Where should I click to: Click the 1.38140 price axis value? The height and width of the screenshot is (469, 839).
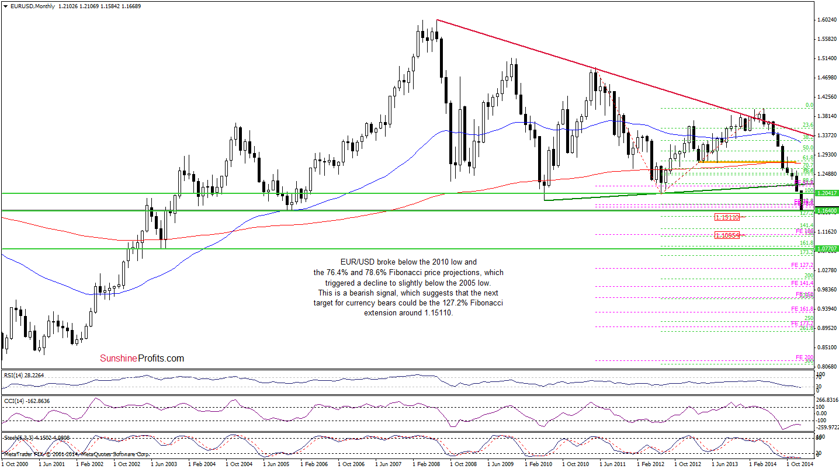coord(827,116)
